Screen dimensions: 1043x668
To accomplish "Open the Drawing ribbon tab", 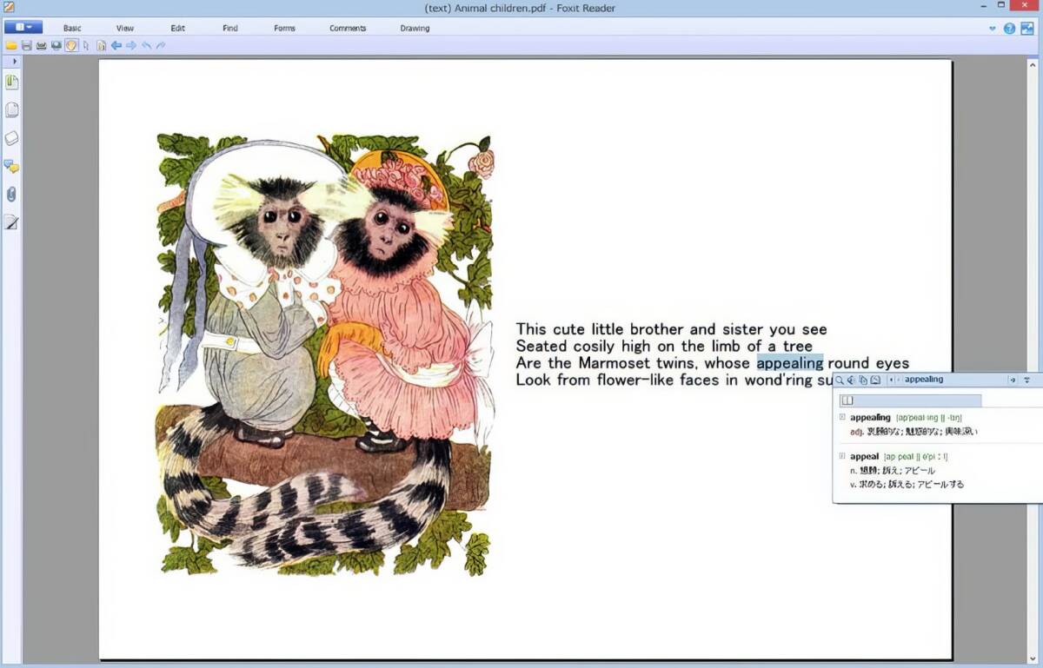I will click(415, 28).
